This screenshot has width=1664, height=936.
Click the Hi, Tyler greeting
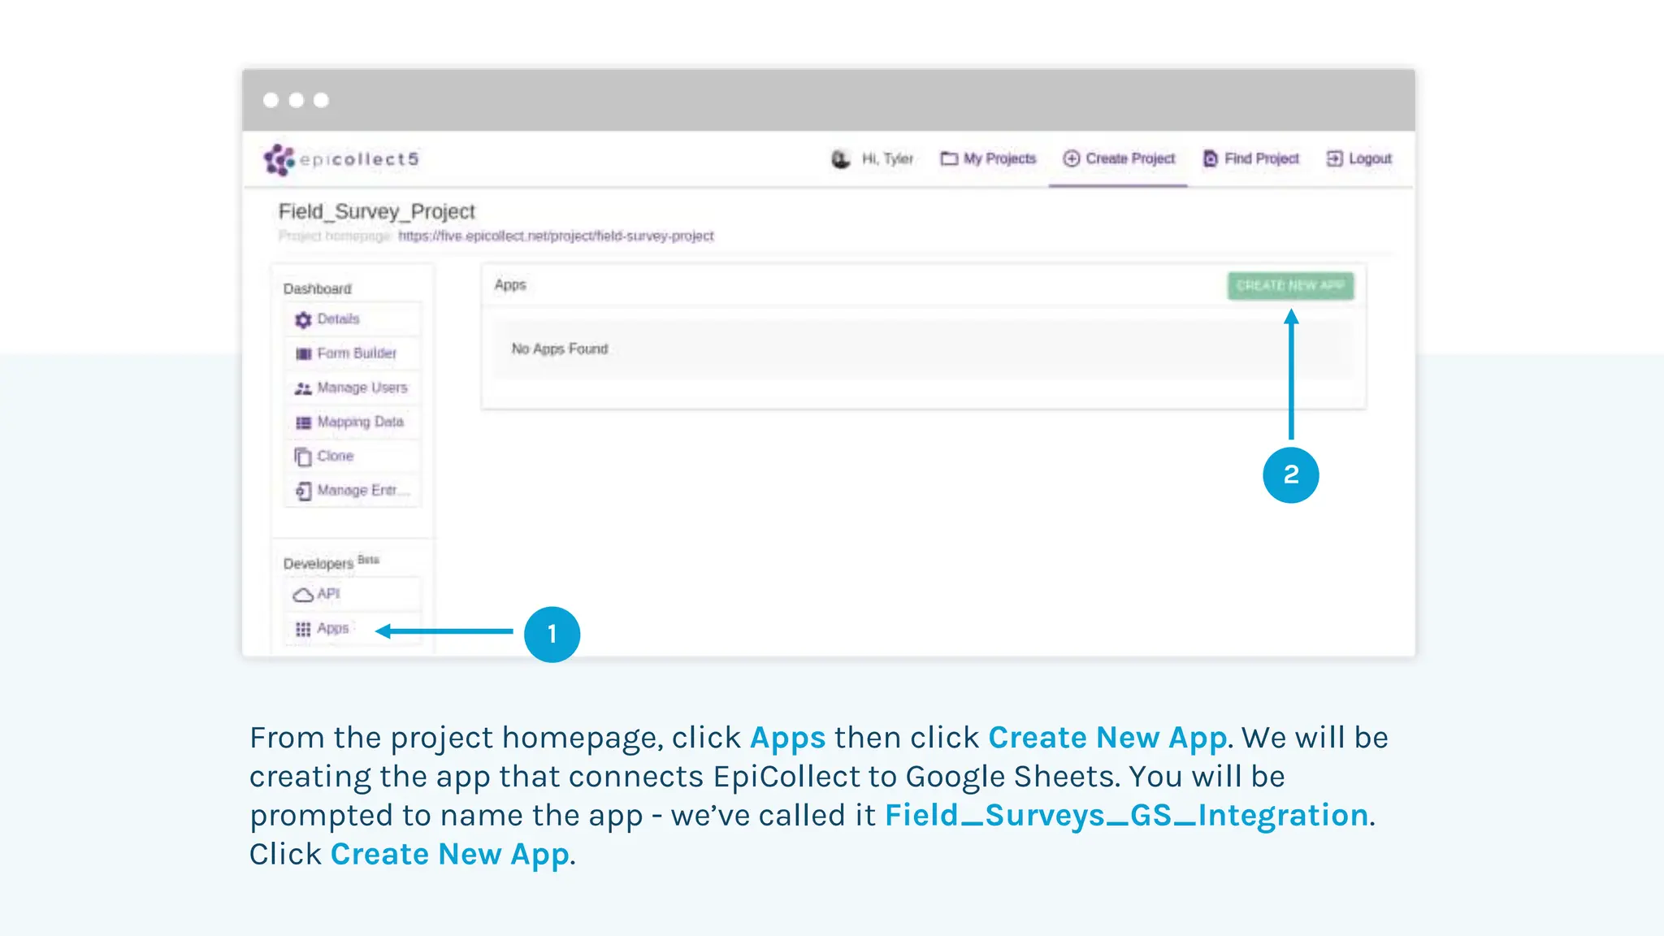point(887,158)
